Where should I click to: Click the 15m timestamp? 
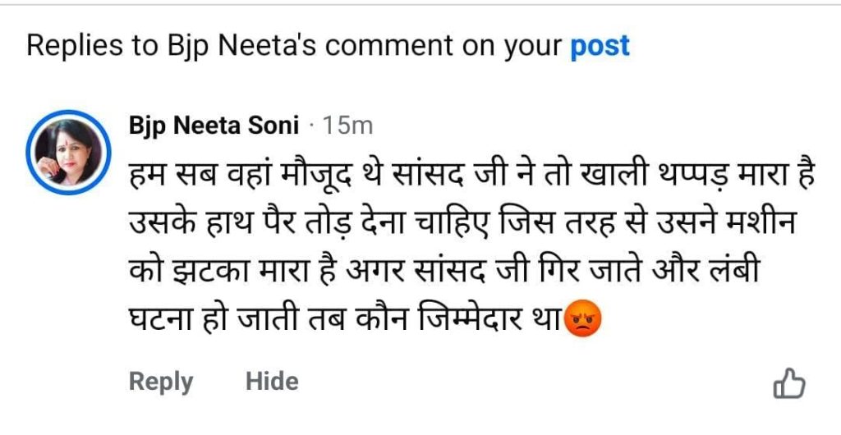348,126
